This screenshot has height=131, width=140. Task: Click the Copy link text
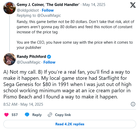[63, 115]
